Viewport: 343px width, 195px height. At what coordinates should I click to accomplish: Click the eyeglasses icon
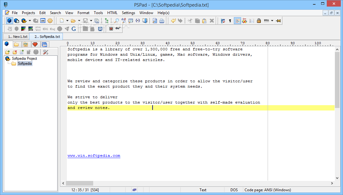point(118,28)
